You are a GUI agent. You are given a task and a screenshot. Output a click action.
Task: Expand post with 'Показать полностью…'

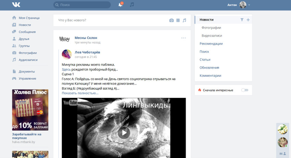click(x=80, y=93)
